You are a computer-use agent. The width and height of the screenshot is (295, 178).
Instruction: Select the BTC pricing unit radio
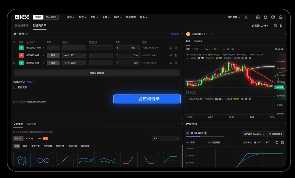coord(264,143)
